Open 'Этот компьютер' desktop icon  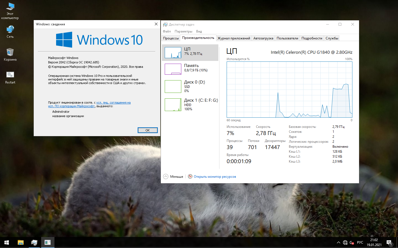coord(10,11)
